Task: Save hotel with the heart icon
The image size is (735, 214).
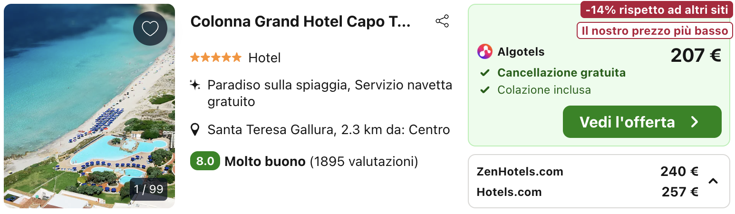Action: (150, 29)
